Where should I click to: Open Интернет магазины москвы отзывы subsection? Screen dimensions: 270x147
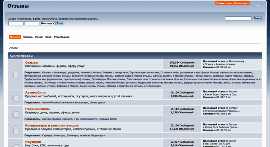click(93, 76)
